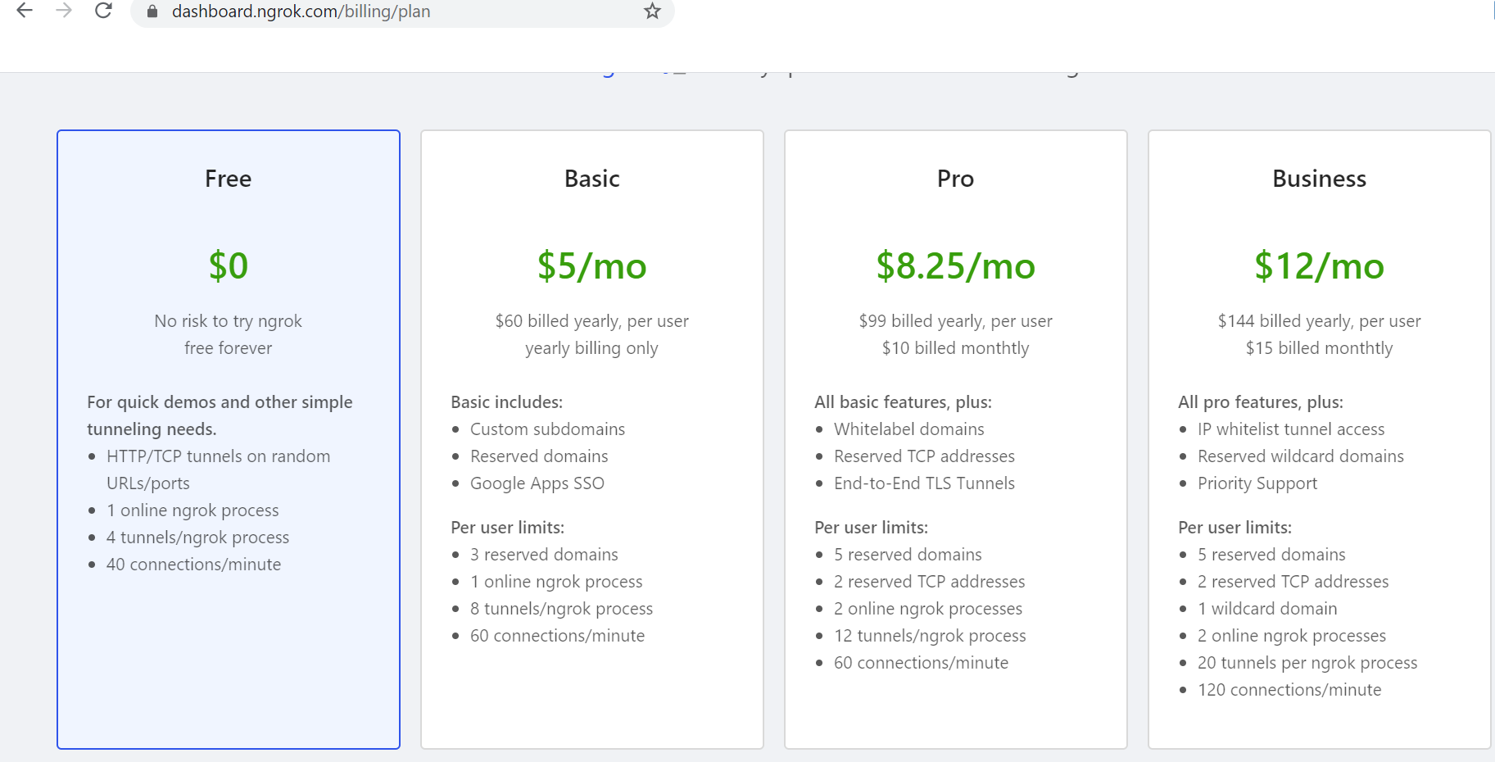Image resolution: width=1495 pixels, height=762 pixels.
Task: Click the $8.25/mo price on Pro plan
Action: click(x=956, y=265)
